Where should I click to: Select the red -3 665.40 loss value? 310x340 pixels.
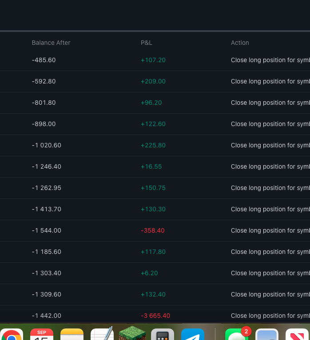155,316
